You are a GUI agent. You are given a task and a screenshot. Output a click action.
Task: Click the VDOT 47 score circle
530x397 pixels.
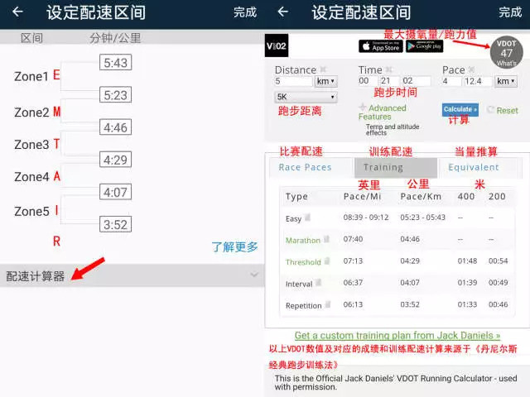click(506, 53)
